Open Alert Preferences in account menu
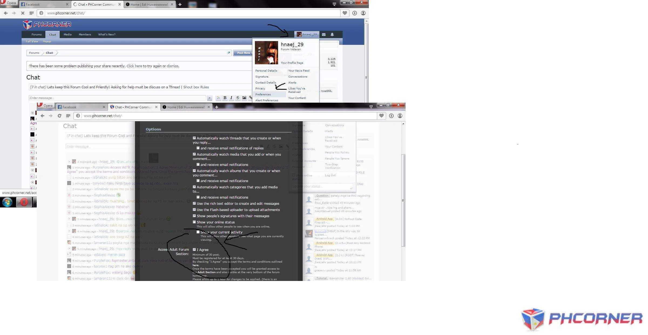The image size is (648, 335). pos(267,100)
